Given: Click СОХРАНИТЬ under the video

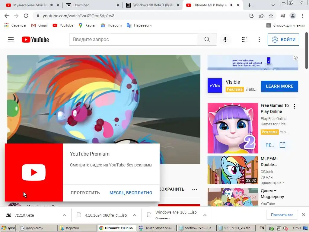Looking at the screenshot, I should (172, 189).
